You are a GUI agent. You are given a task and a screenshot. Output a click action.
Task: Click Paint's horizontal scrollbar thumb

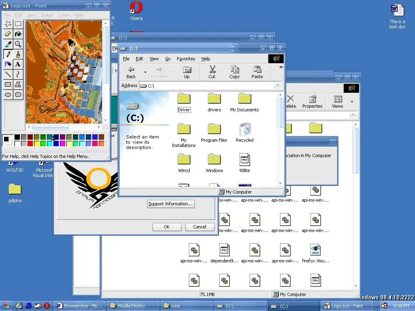(51, 127)
